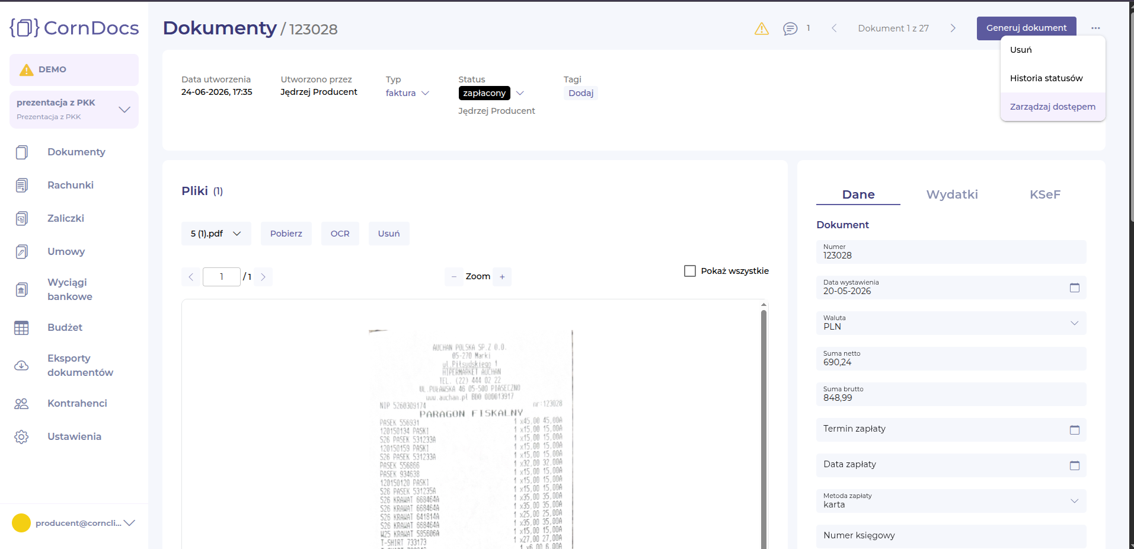Click the Suma brutto field
The width and height of the screenshot is (1134, 549).
pos(951,394)
